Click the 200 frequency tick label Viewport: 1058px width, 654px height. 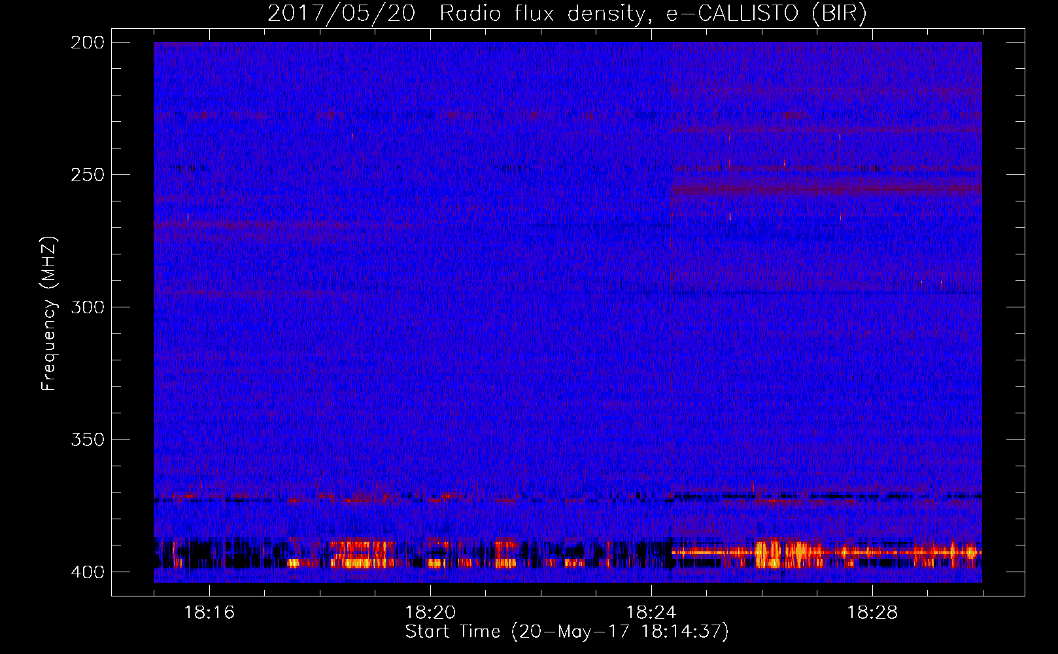pyautogui.click(x=88, y=42)
